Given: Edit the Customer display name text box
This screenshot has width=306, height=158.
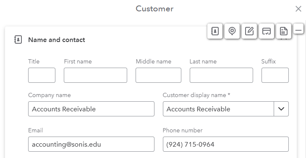Looking at the screenshot, I should pyautogui.click(x=218, y=109).
